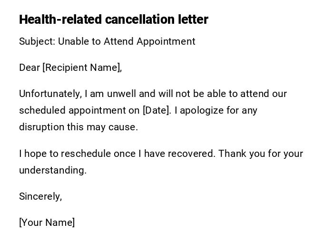Viewport: 333px width, 252px height.
Task: Click the "Subject:" label
Action: (37, 41)
